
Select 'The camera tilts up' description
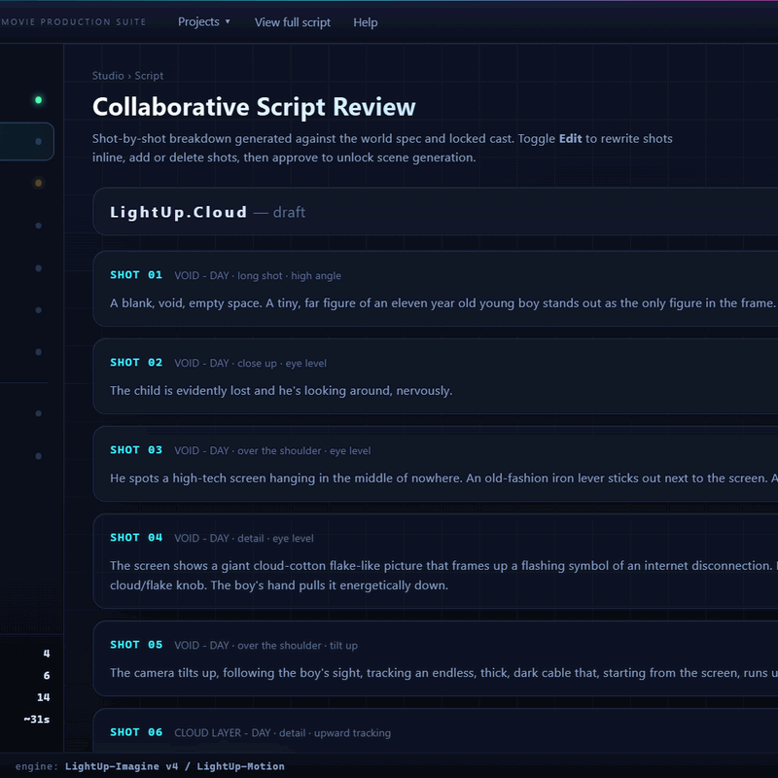(443, 672)
